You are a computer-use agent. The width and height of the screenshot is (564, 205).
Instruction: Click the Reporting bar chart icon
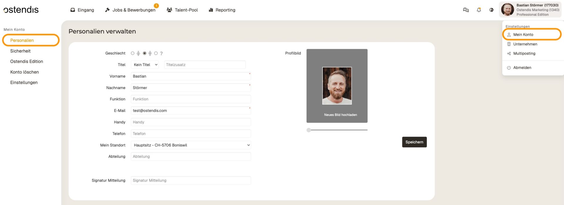tap(211, 10)
